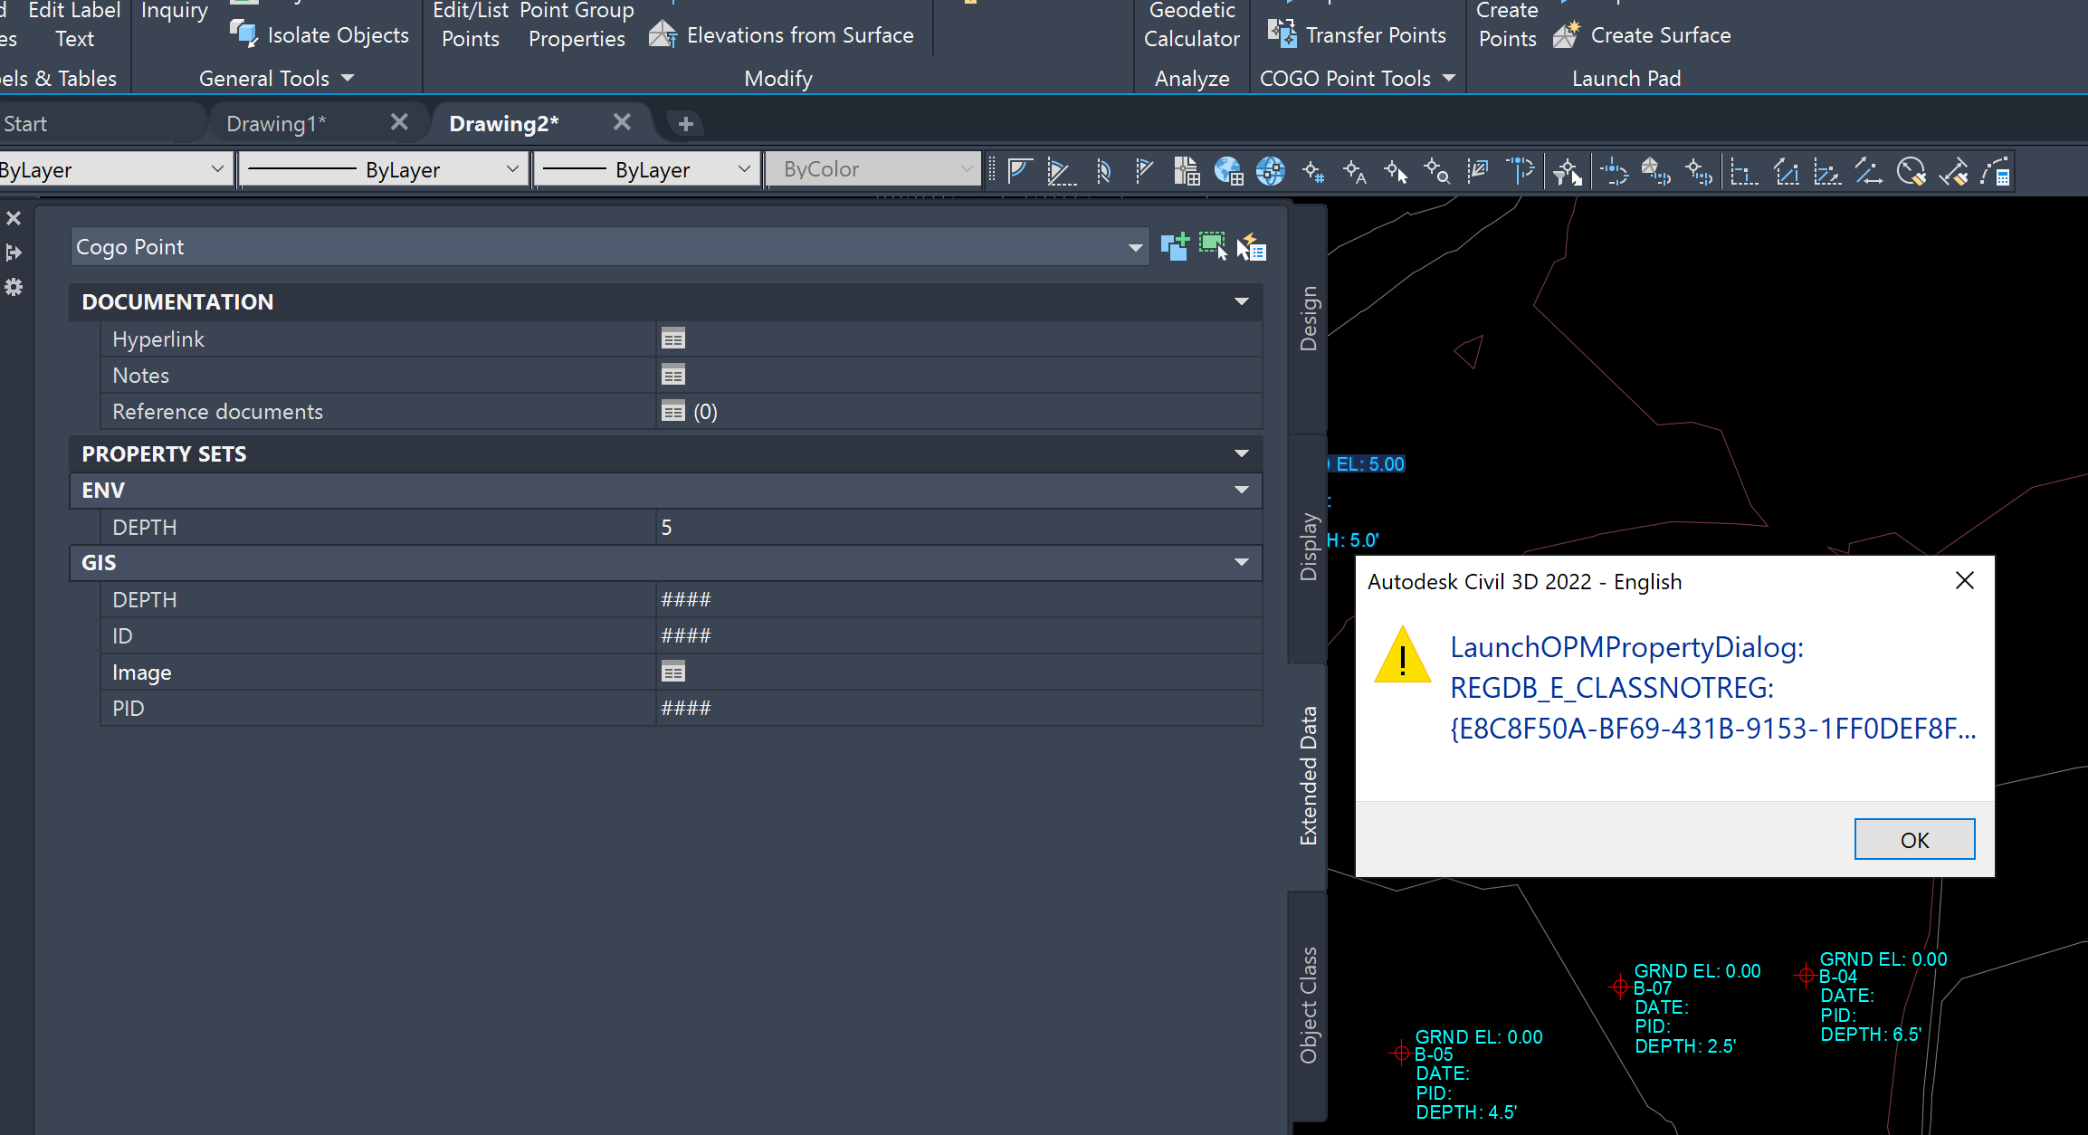Click the palette properties gear icon
2088x1135 pixels.
[14, 287]
